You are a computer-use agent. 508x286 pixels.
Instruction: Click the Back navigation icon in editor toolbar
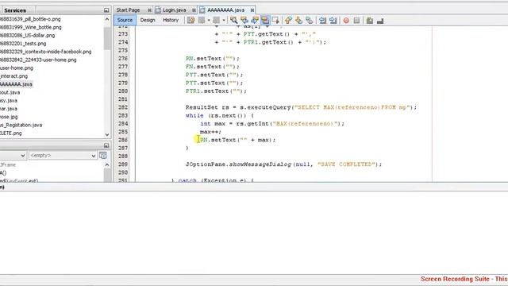202,21
